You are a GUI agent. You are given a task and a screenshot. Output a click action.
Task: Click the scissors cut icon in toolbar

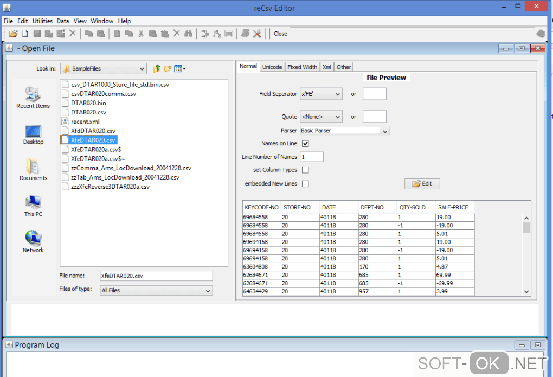140,34
